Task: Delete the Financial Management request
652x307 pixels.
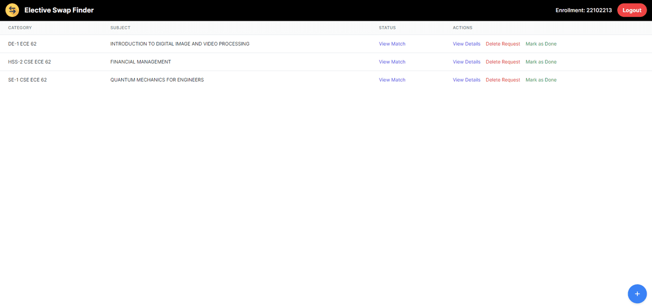Action: [x=503, y=62]
